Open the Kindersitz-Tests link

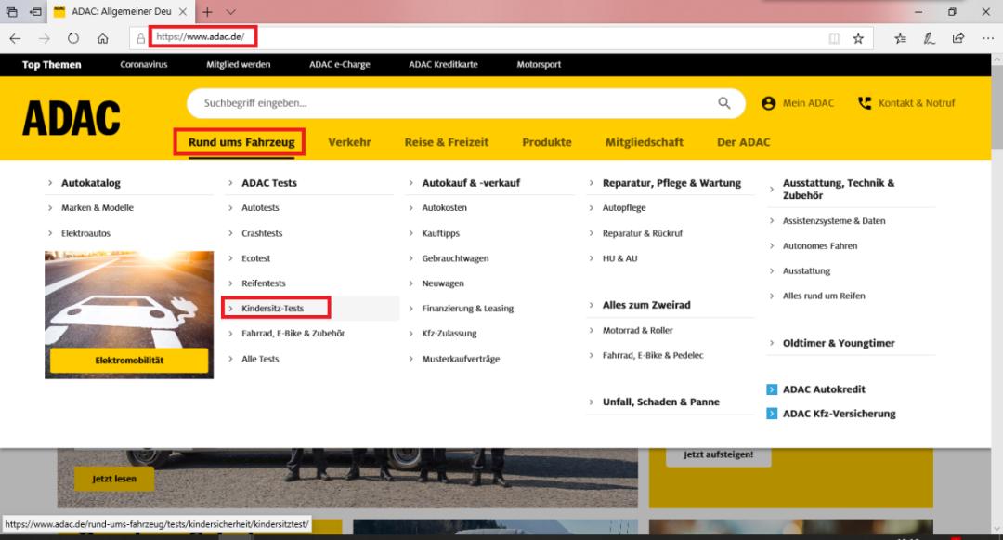point(272,309)
